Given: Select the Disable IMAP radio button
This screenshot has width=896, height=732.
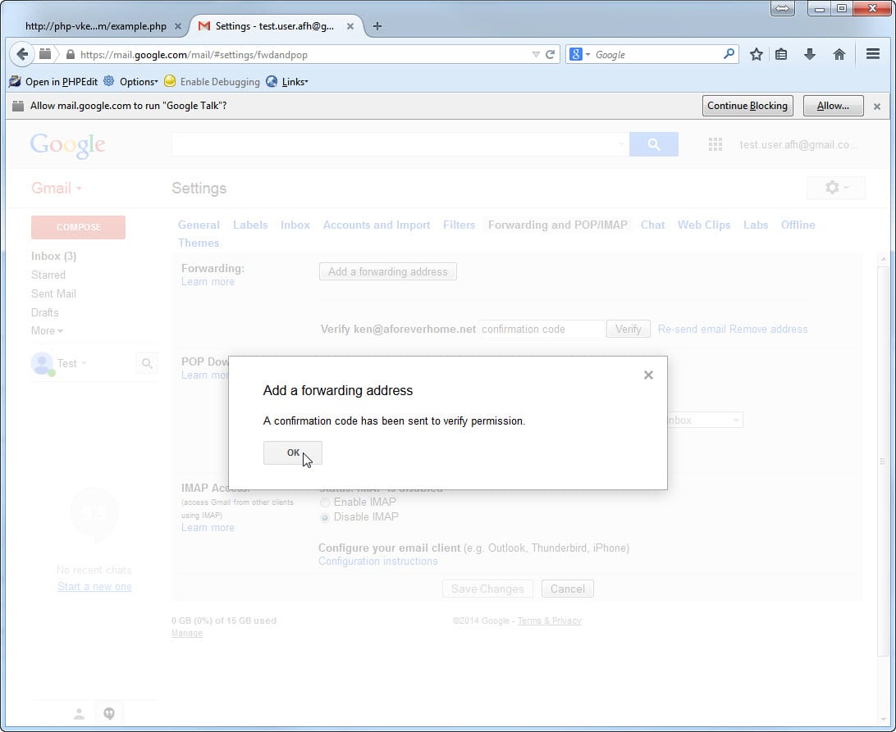Looking at the screenshot, I should (x=326, y=517).
